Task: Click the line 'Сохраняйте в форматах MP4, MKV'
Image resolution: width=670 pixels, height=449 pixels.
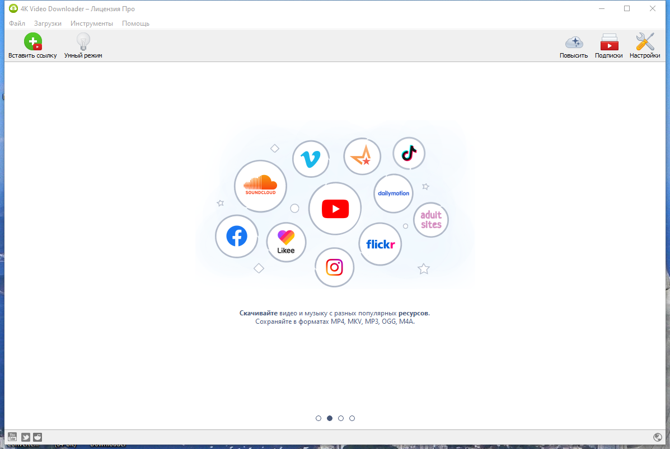Action: click(x=309, y=322)
